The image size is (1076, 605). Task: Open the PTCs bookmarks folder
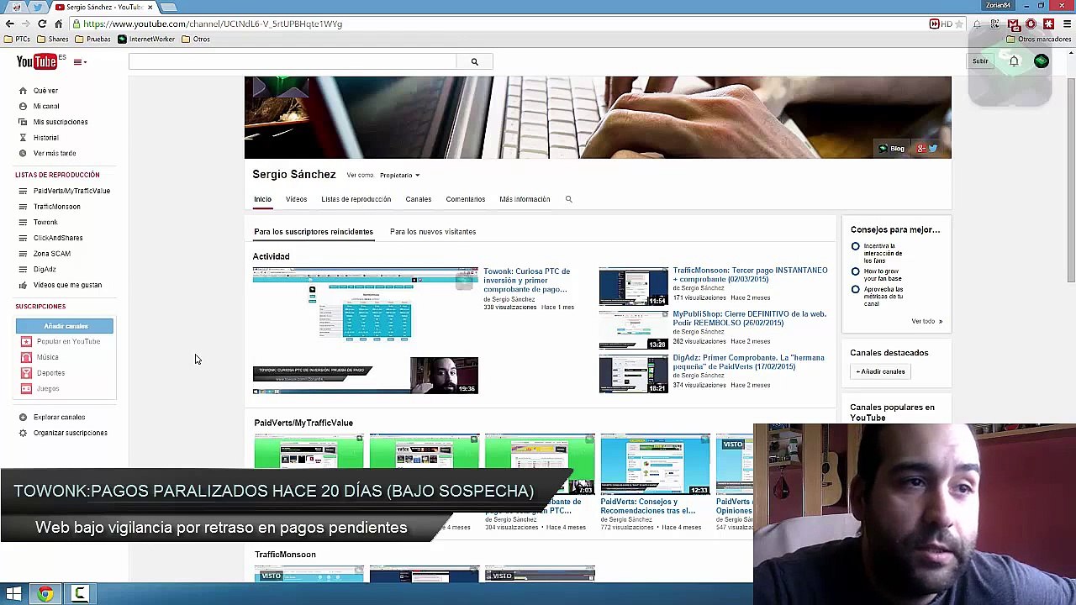(x=18, y=39)
